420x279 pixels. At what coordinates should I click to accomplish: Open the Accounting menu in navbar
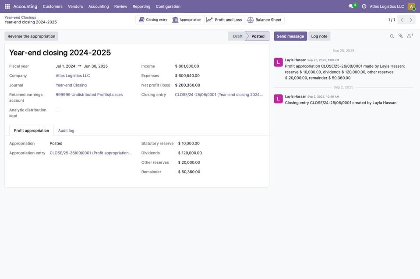coord(99,7)
